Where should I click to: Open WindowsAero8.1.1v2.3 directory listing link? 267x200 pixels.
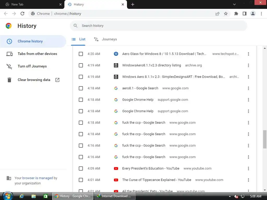point(151,65)
